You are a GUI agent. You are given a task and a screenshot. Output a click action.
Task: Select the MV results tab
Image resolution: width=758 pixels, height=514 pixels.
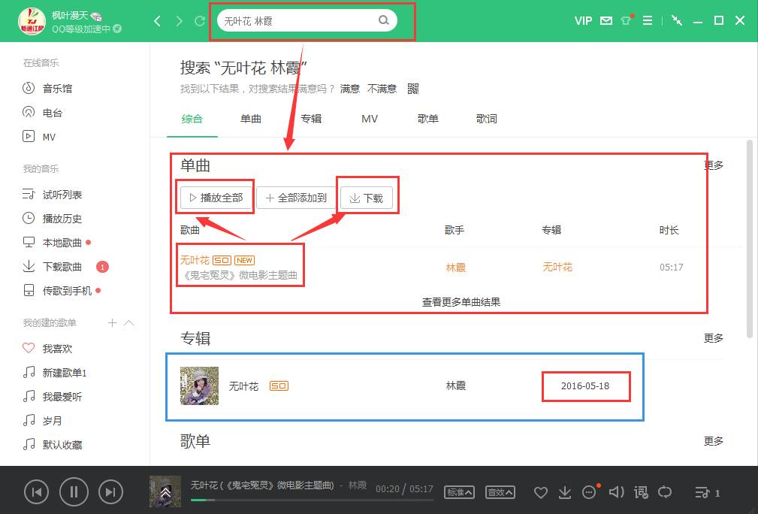370,119
